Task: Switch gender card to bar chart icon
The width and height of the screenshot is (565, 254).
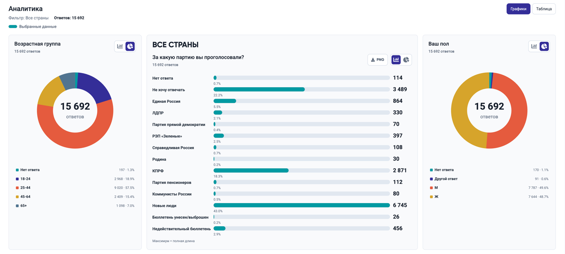Action: click(534, 46)
